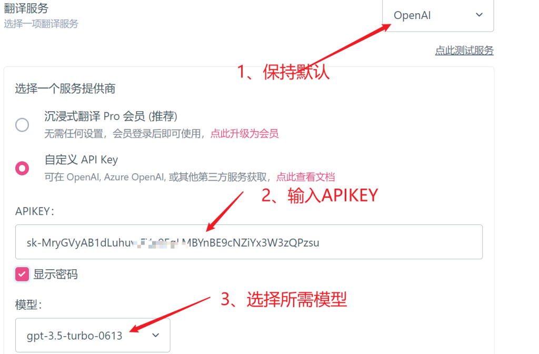539x354 pixels.
Task: Click the 模型: field label
Action: click(28, 304)
